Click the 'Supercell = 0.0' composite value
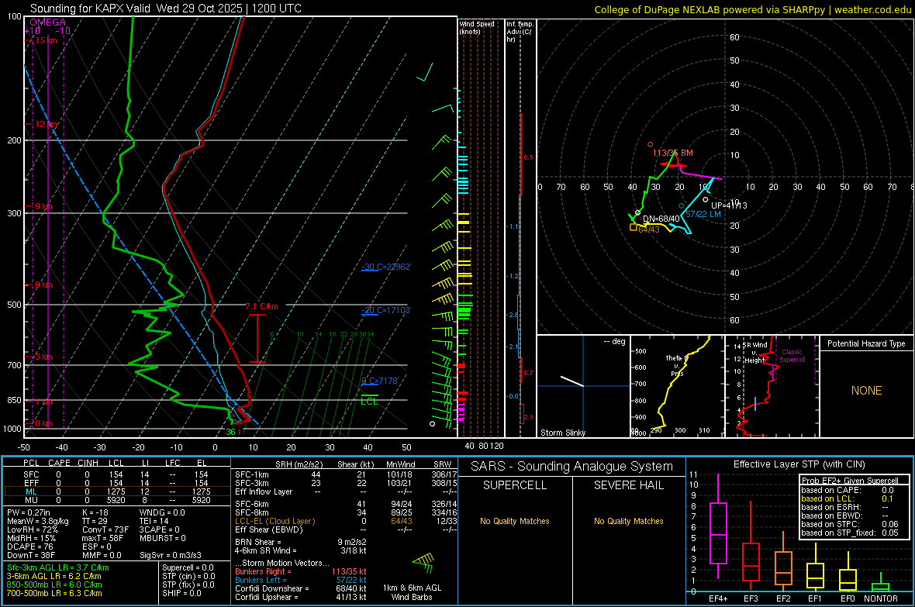The width and height of the screenshot is (915, 607). (188, 567)
